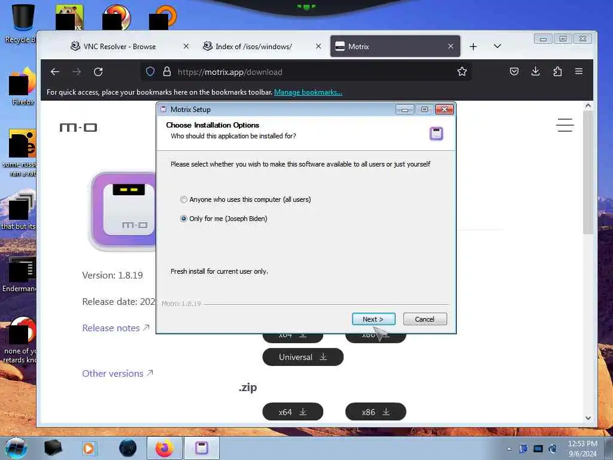Open Other versions link
The height and width of the screenshot is (460, 613).
[117, 374]
